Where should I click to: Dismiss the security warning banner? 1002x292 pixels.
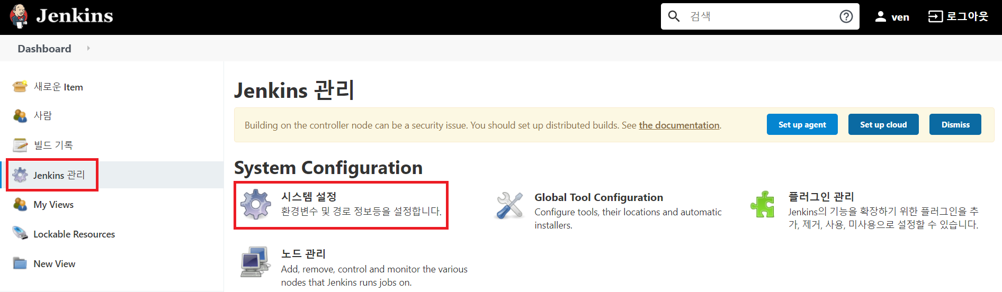955,124
